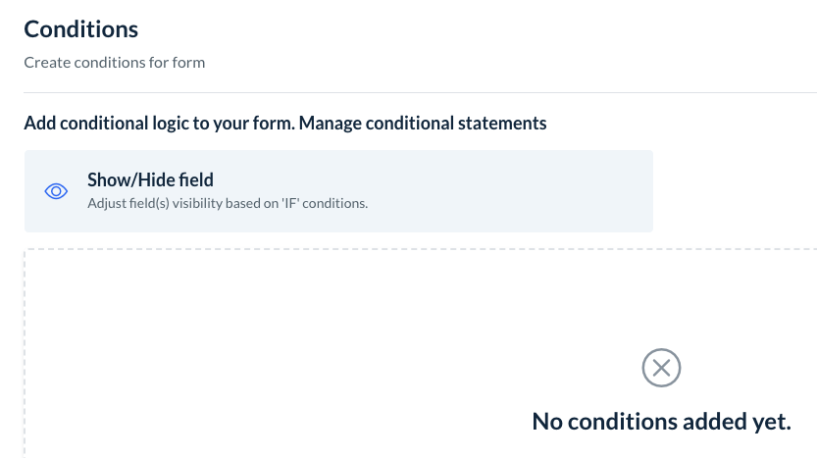817x458 pixels.
Task: Click the "Show/Hide field" title text
Action: (x=150, y=179)
